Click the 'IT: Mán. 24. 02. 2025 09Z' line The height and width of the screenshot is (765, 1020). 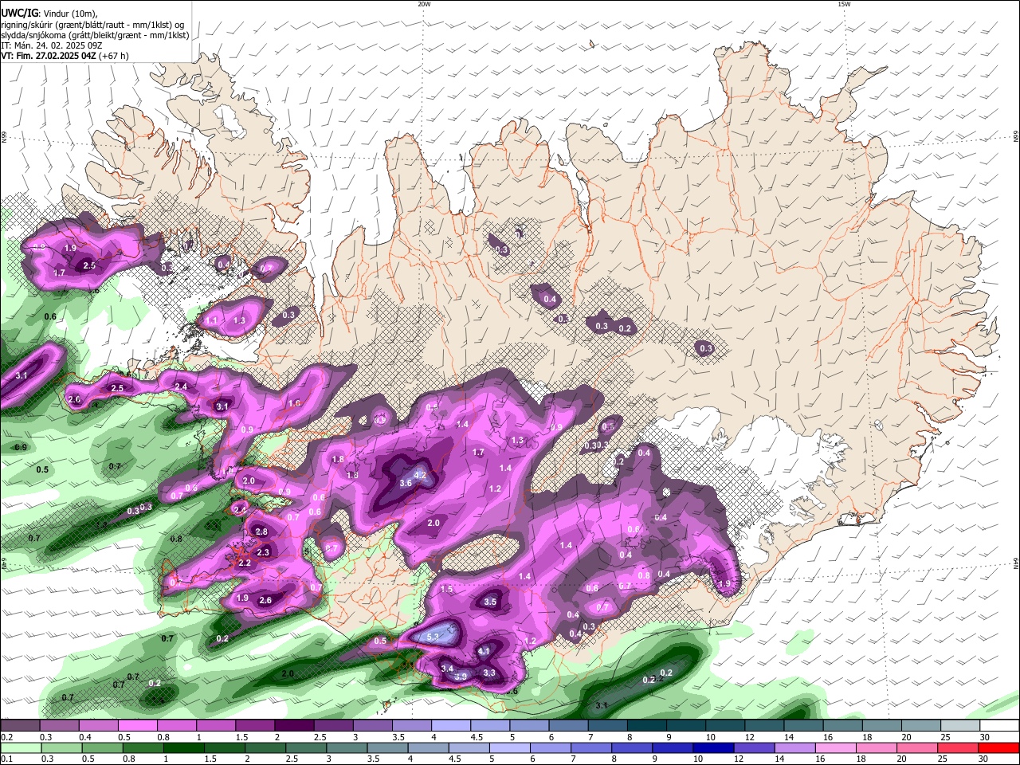click(50, 45)
